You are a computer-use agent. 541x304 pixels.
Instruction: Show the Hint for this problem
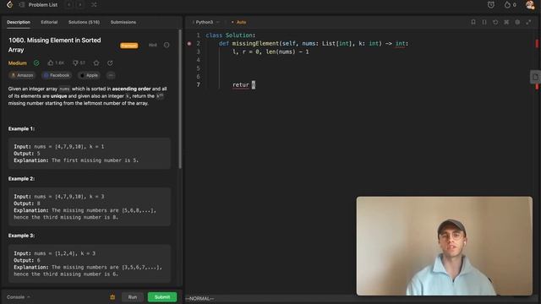[152, 45]
